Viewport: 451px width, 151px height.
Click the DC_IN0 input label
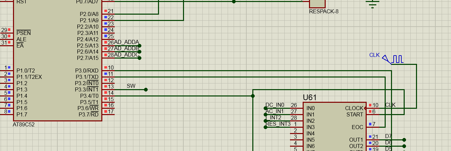[x=275, y=105]
